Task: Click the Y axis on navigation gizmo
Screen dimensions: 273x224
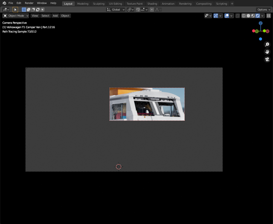Action: click(257, 31)
